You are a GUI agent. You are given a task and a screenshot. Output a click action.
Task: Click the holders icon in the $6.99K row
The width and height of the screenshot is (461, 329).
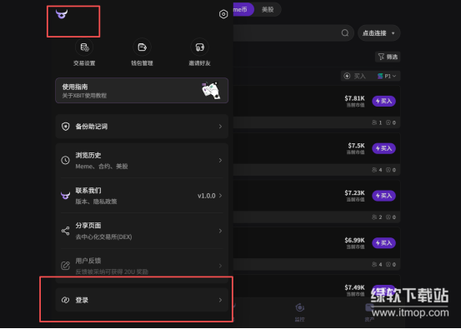pyautogui.click(x=374, y=264)
